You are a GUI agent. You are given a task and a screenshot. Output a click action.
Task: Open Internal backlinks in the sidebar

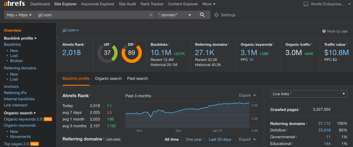coord(19,99)
